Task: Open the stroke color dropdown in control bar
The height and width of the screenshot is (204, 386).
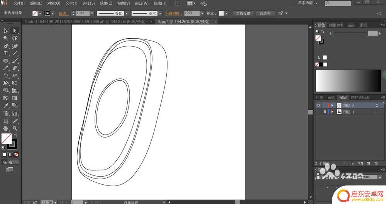Action: (x=52, y=13)
